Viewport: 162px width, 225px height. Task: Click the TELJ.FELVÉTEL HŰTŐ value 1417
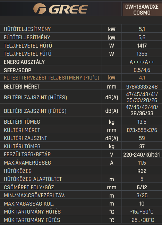(x=142, y=45)
